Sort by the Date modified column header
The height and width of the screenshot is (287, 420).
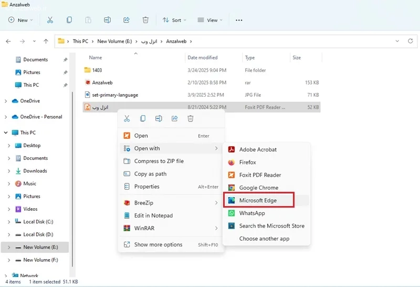pyautogui.click(x=203, y=57)
